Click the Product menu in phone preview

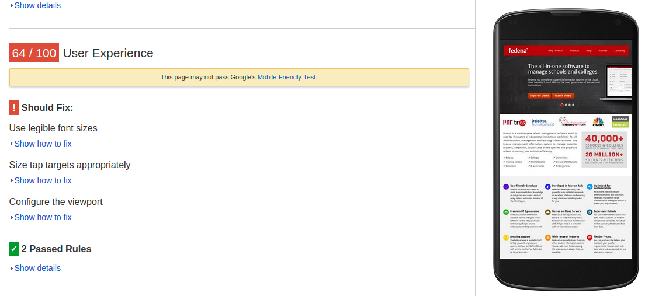pos(574,51)
